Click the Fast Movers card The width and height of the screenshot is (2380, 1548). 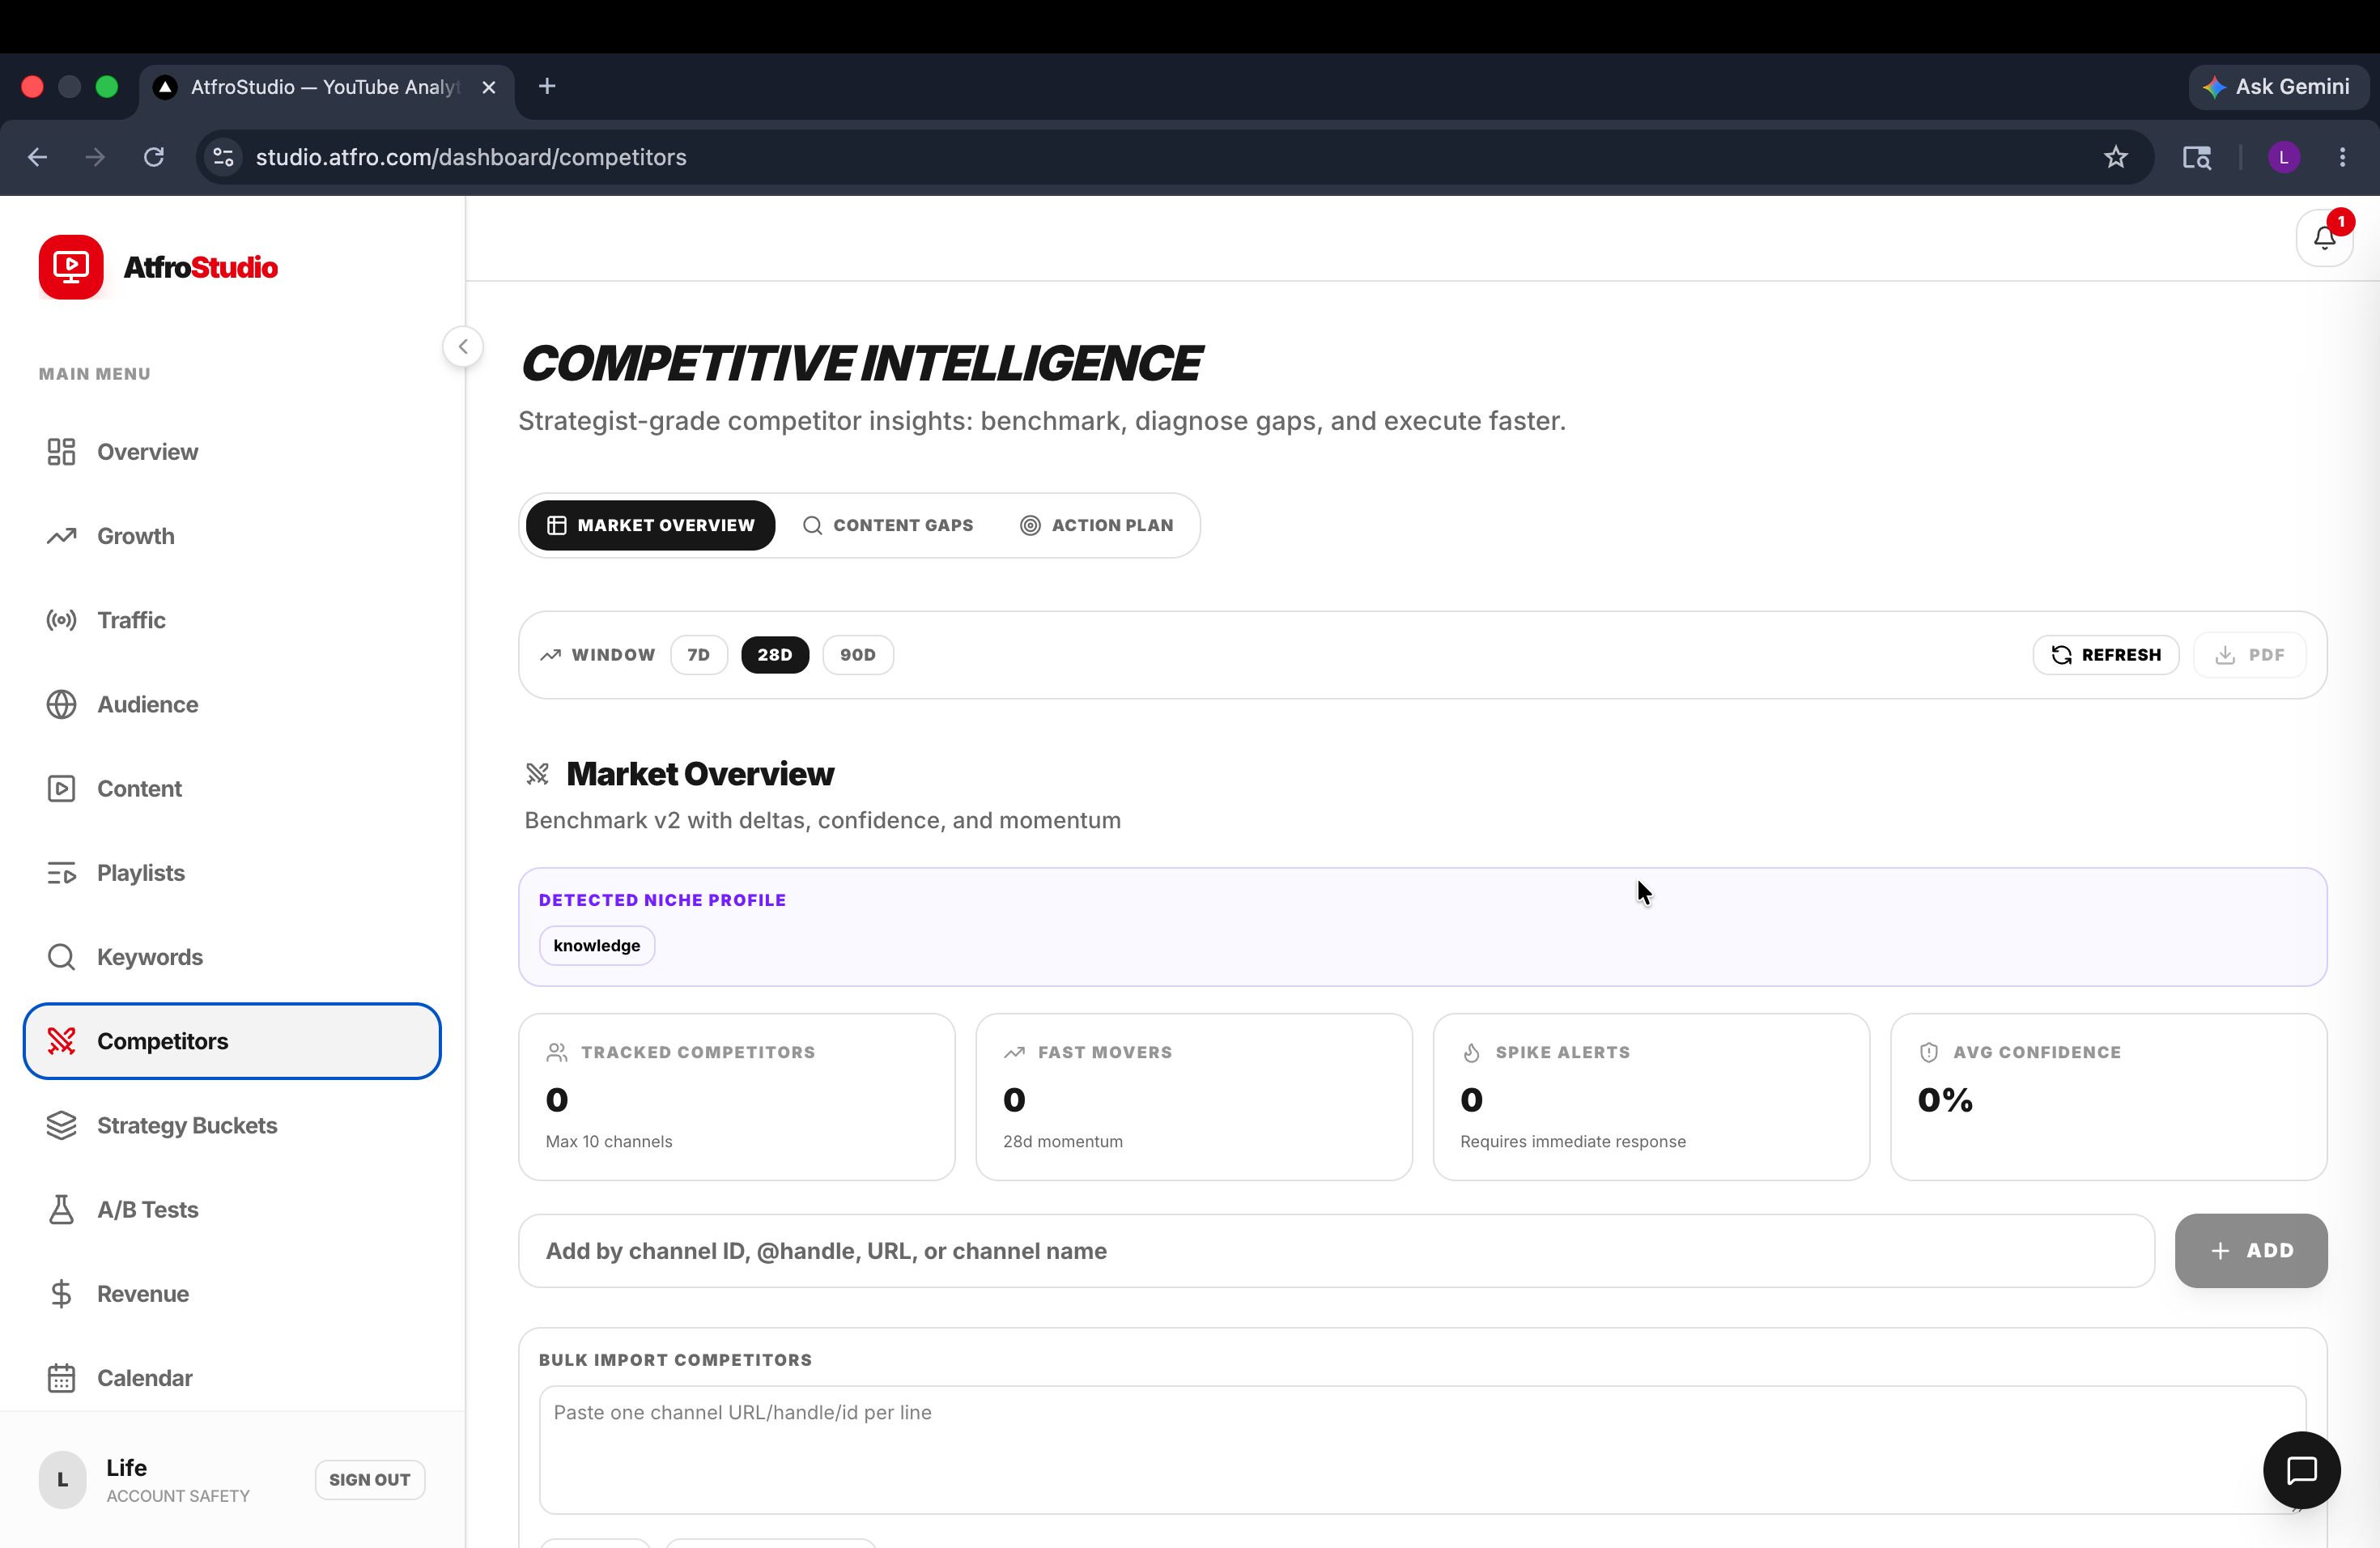tap(1194, 1097)
